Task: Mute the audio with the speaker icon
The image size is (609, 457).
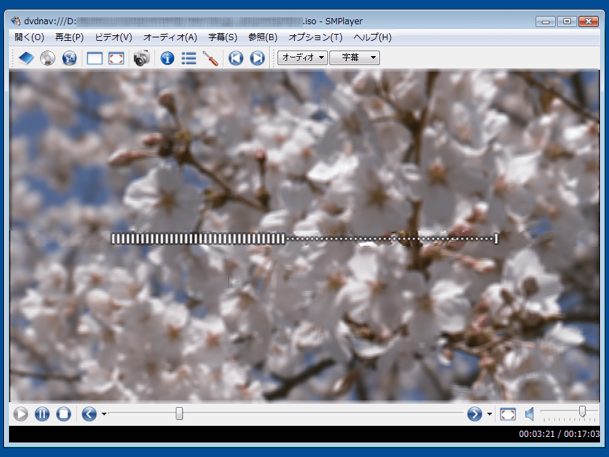Action: (x=529, y=414)
